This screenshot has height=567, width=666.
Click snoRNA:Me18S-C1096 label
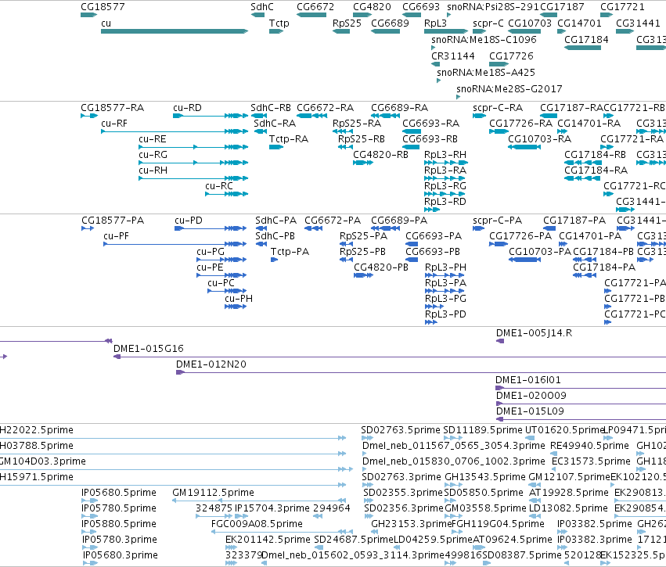(484, 39)
